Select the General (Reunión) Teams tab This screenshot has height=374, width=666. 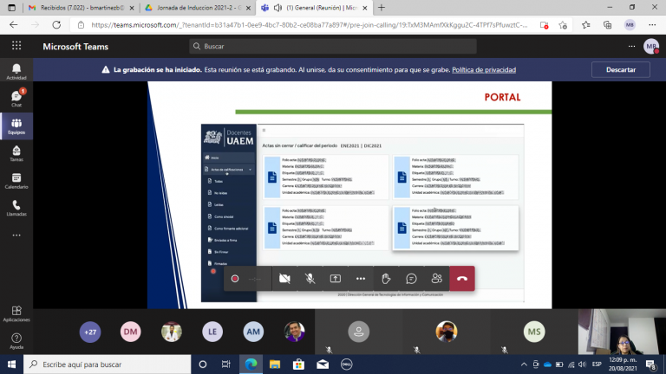[x=316, y=8]
